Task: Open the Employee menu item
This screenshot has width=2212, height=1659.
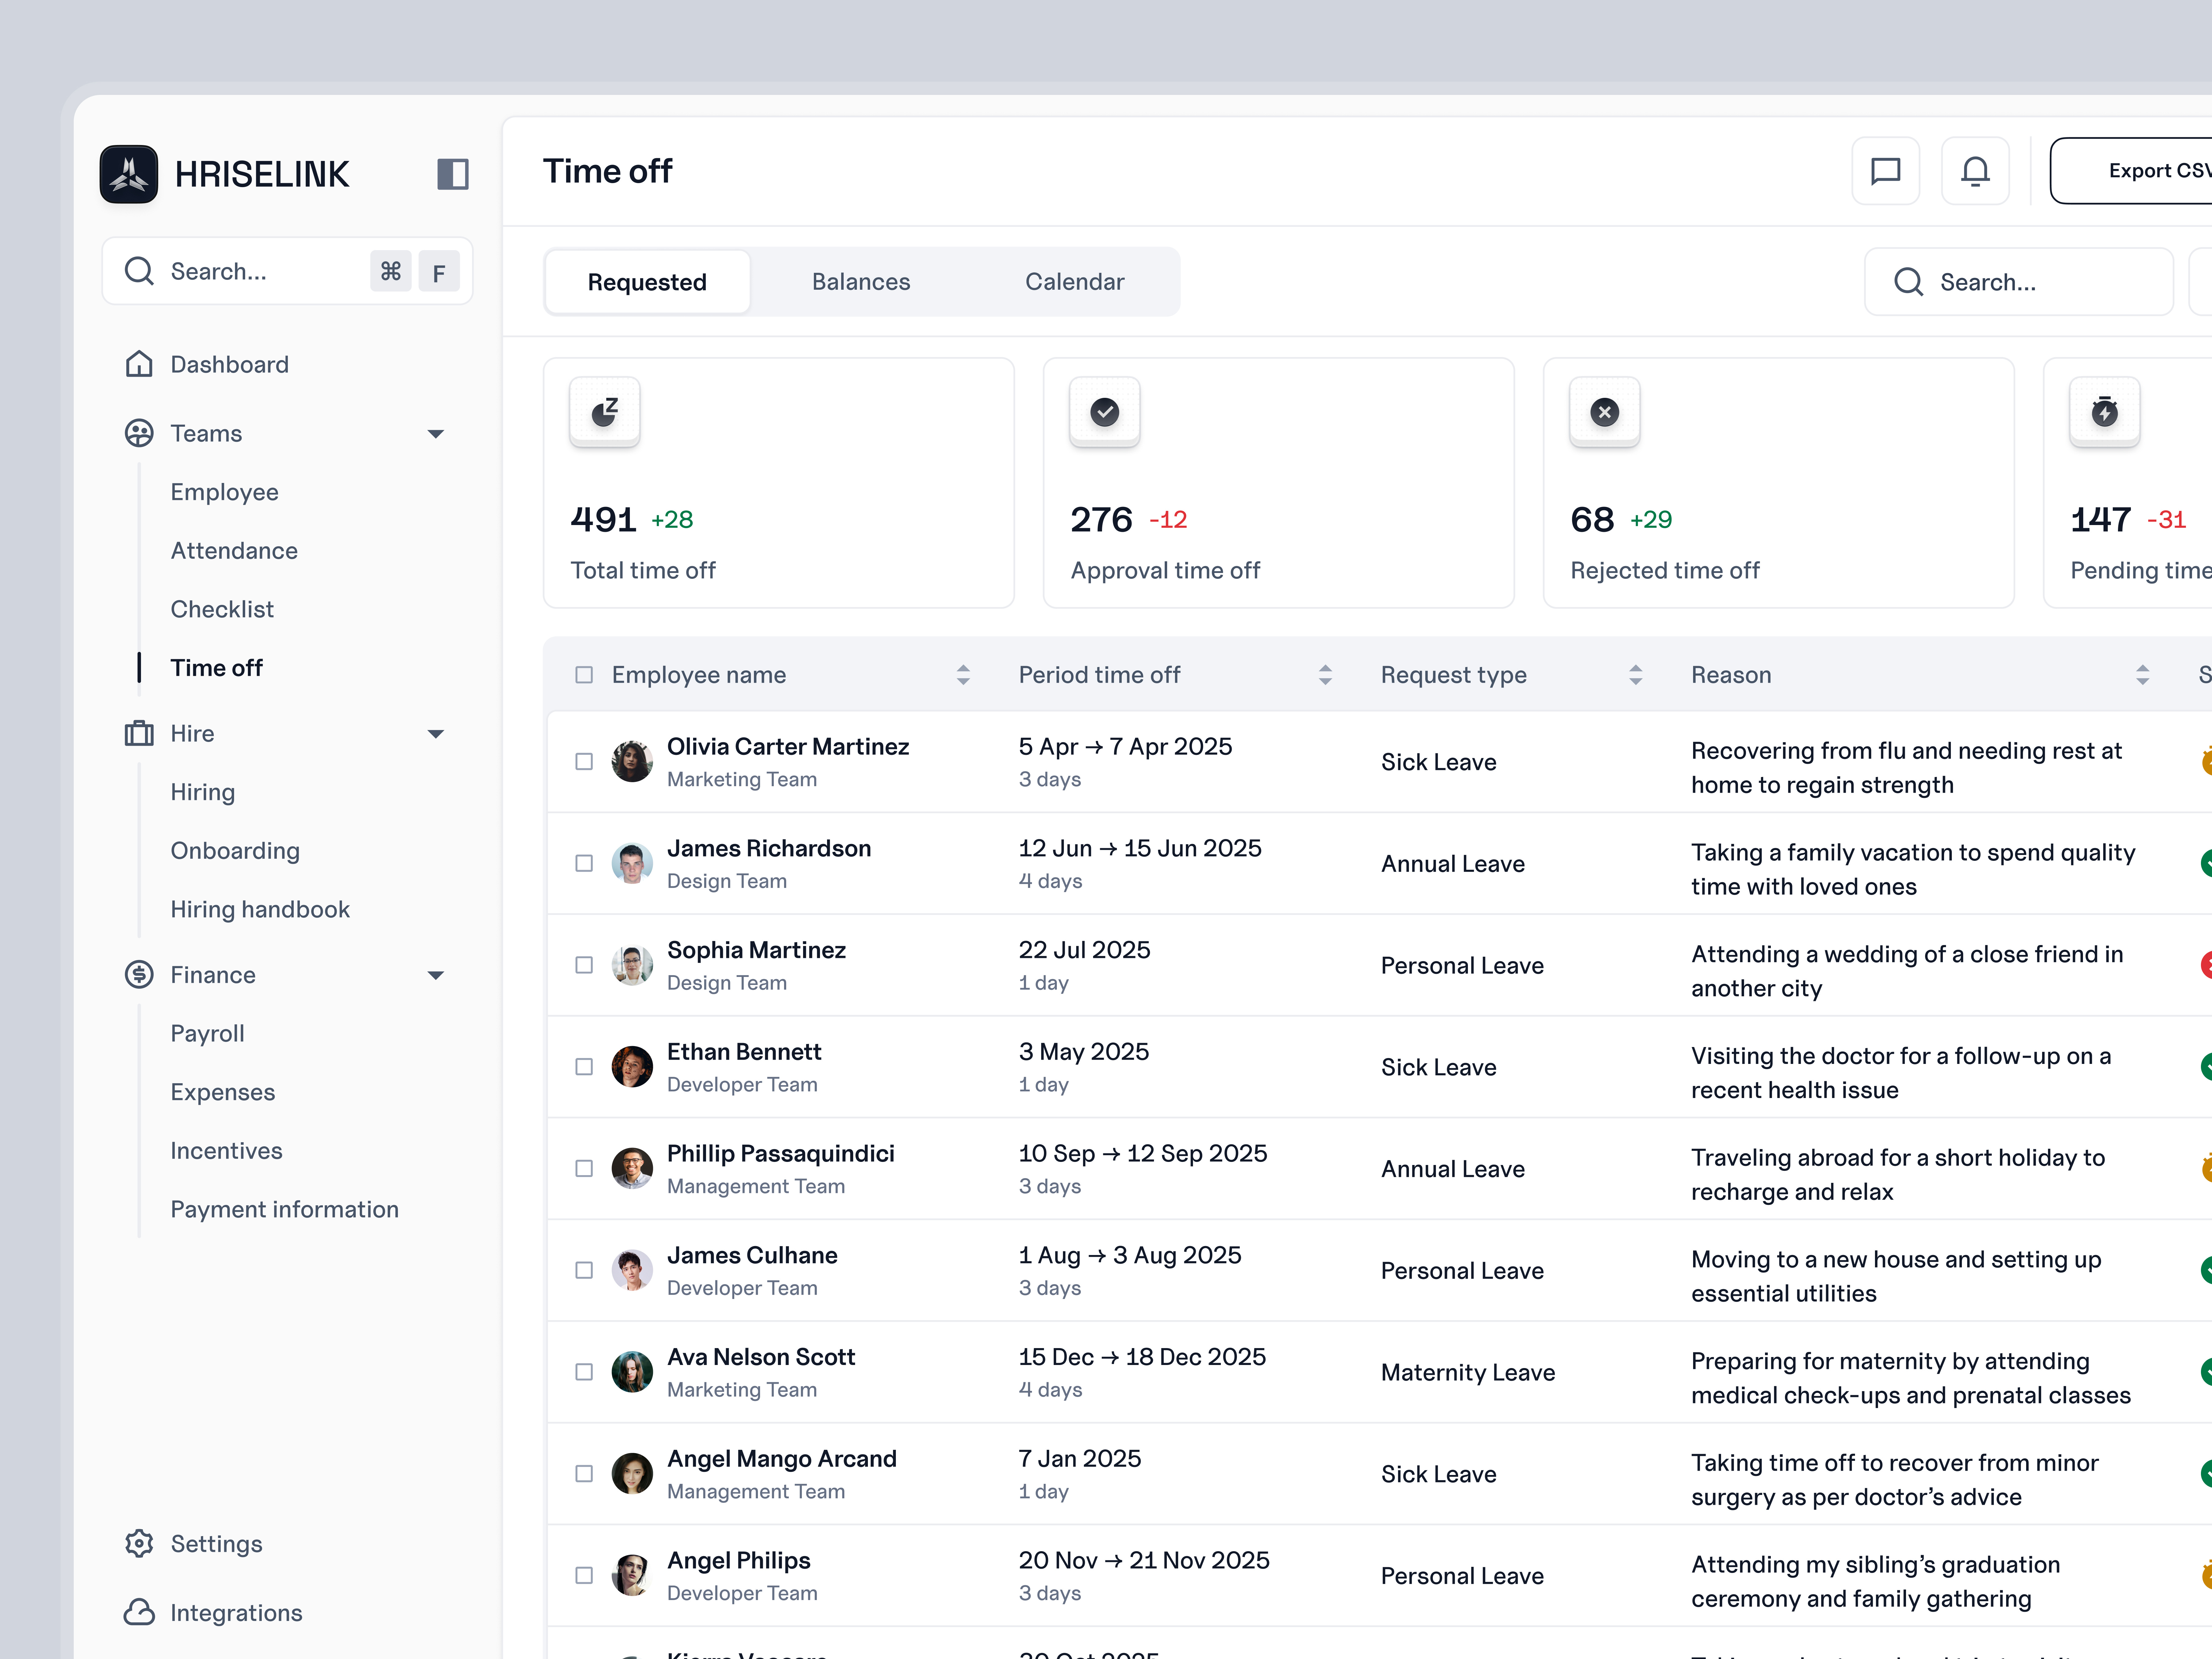Action: tap(224, 492)
